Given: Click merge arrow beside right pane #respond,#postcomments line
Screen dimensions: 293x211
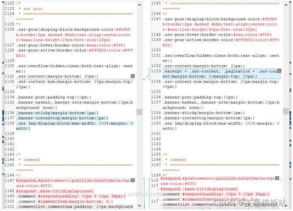Looking at the screenshot, I should tap(277, 178).
